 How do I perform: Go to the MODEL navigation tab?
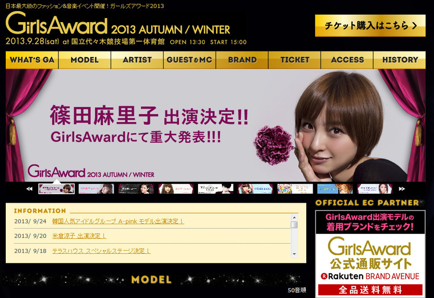click(x=85, y=60)
